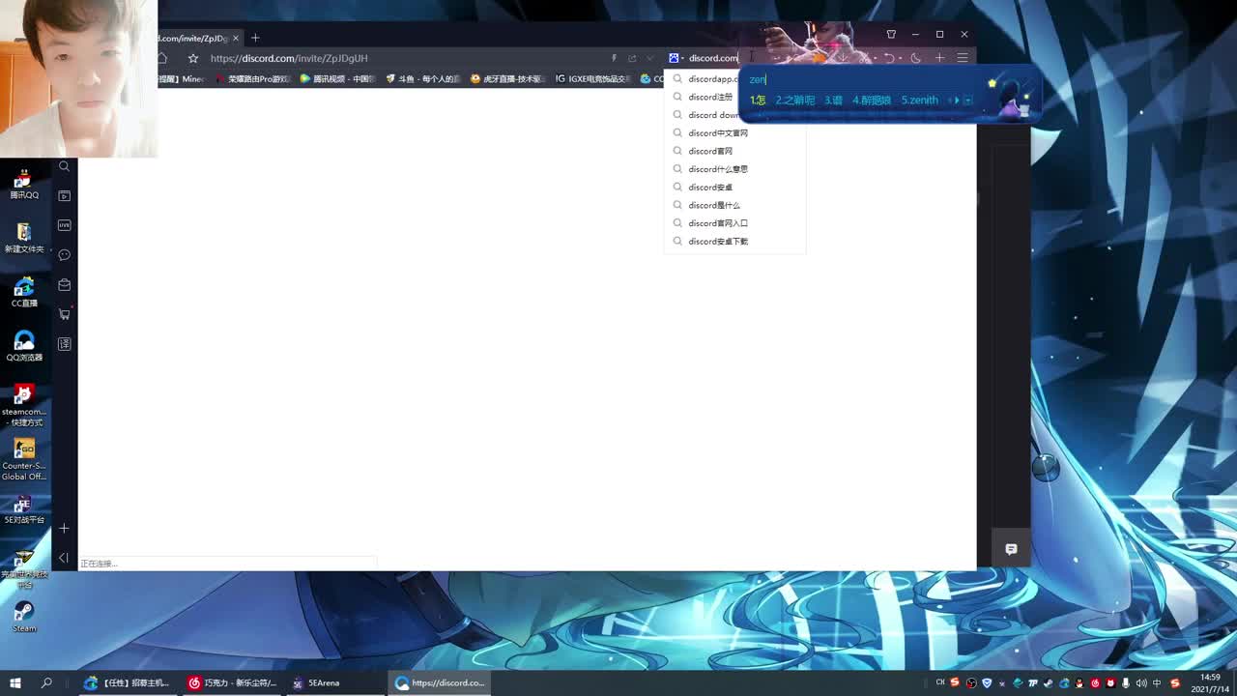This screenshot has width=1237, height=696.
Task: Choose suggestion discord中文官网
Action: (734, 132)
